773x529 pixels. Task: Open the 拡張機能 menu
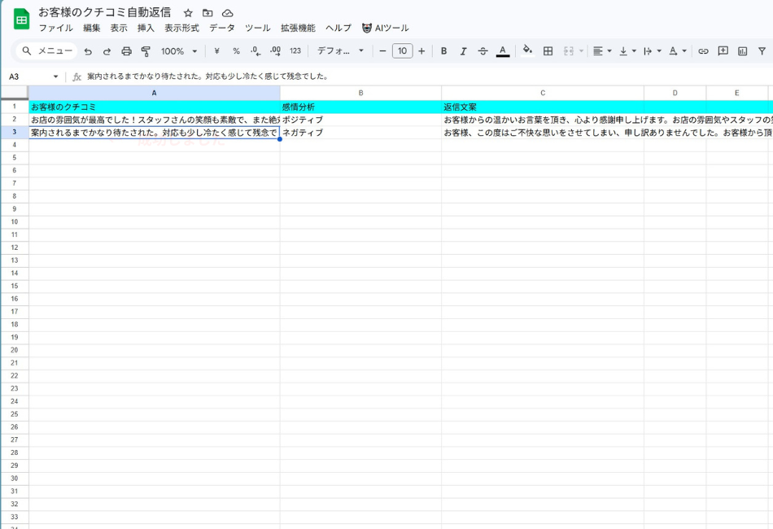coord(298,28)
